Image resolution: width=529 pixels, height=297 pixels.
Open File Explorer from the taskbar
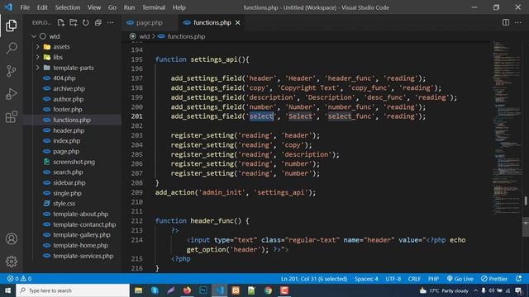[x=138, y=290]
